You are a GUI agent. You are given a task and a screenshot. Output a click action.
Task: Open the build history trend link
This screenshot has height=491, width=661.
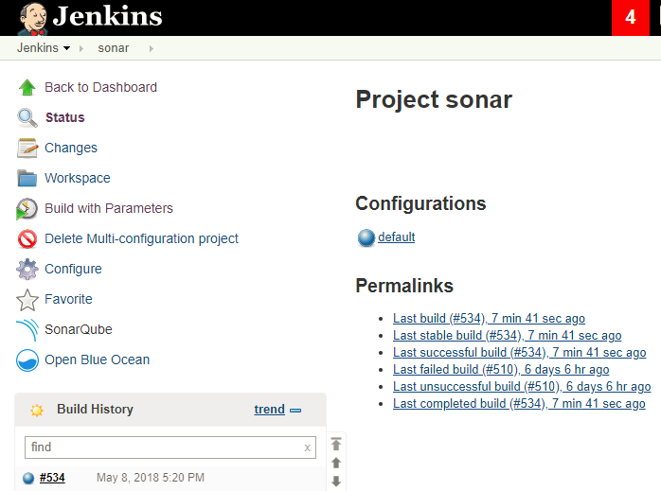click(x=269, y=410)
